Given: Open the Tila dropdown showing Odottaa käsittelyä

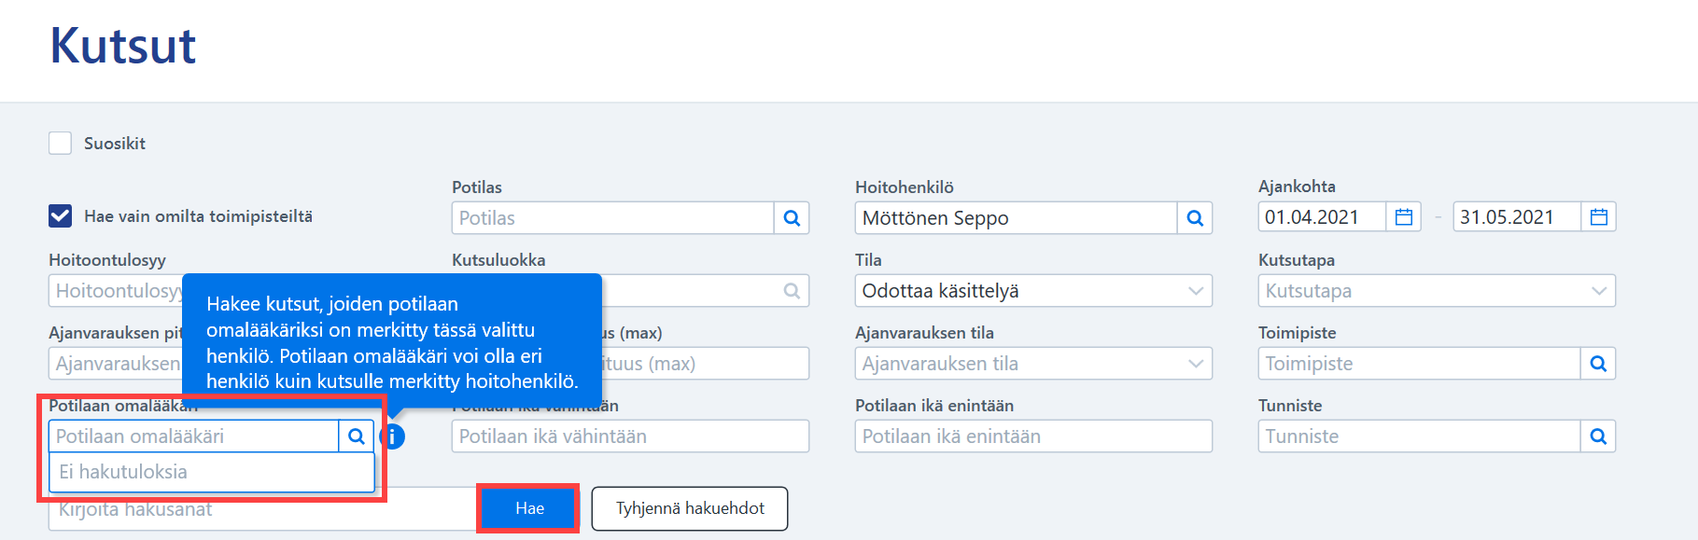Looking at the screenshot, I should click(1033, 291).
